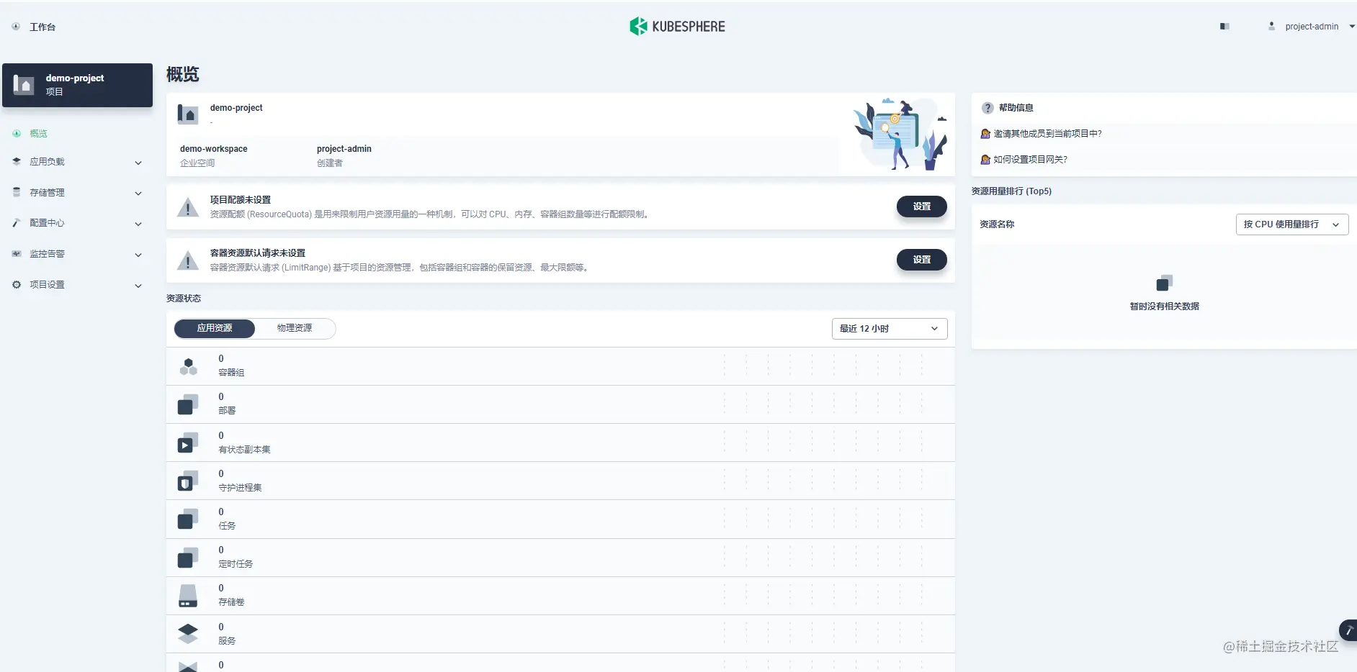Open the 配置中心 menu
Screen dimensions: 1357x672
point(47,223)
